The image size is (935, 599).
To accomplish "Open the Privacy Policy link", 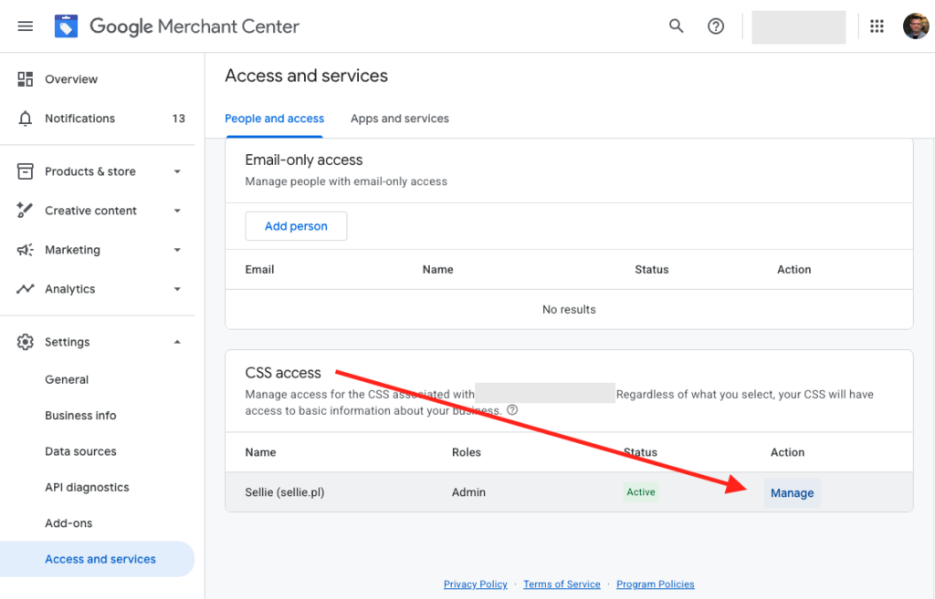I will pos(475,584).
